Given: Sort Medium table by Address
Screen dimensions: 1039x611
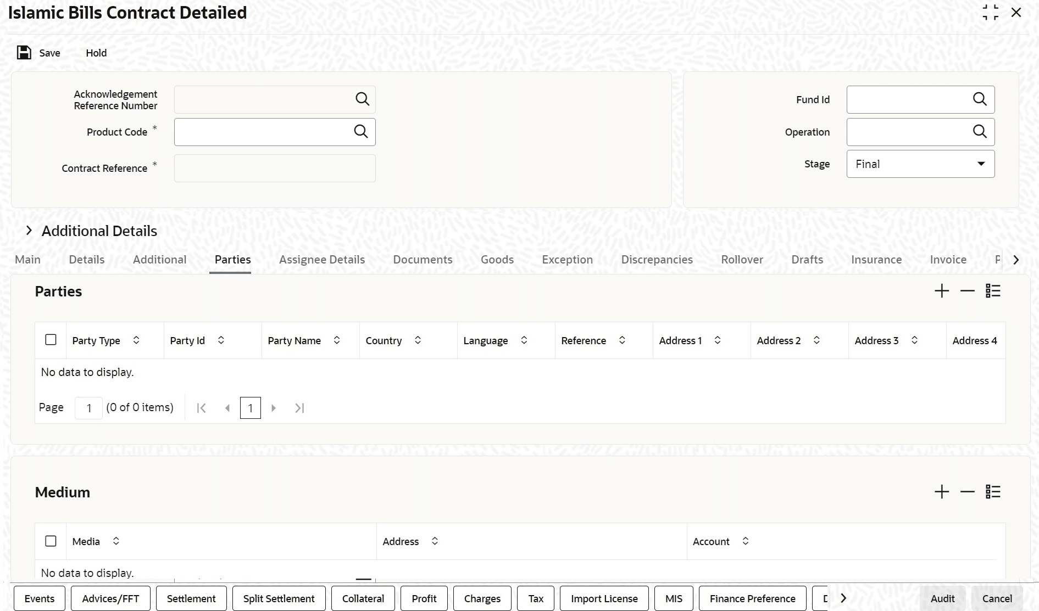Looking at the screenshot, I should coord(435,541).
